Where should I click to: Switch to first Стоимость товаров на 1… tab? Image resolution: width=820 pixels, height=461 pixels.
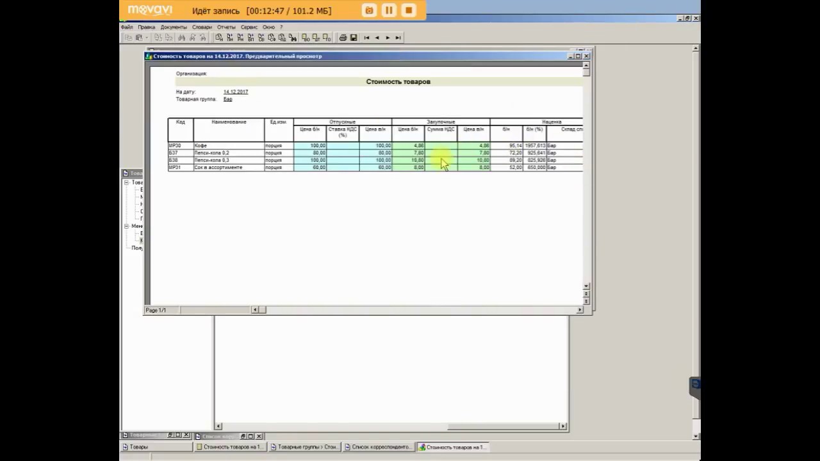point(230,447)
